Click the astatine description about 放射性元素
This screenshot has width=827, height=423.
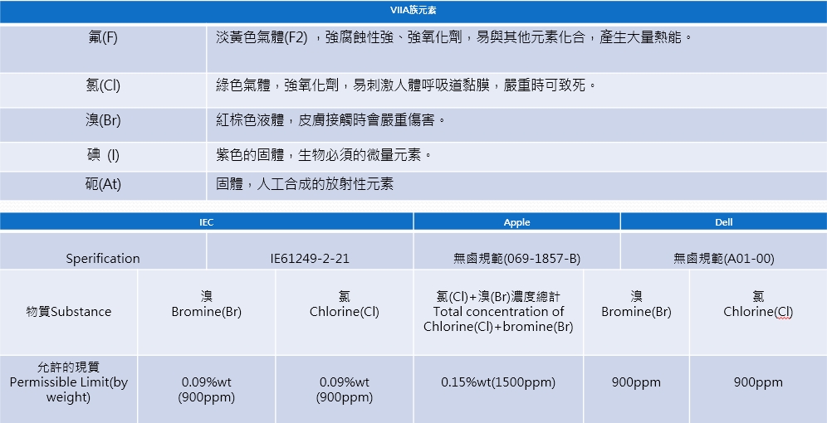(x=305, y=184)
